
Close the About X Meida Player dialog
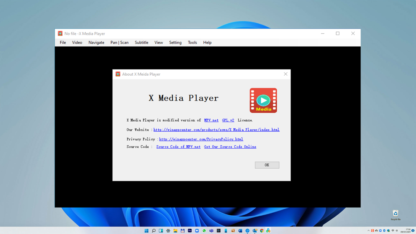[x=286, y=74]
